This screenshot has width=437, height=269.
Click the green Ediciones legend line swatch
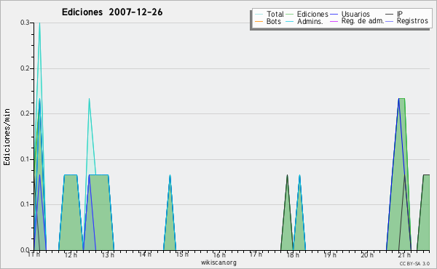[290, 15]
